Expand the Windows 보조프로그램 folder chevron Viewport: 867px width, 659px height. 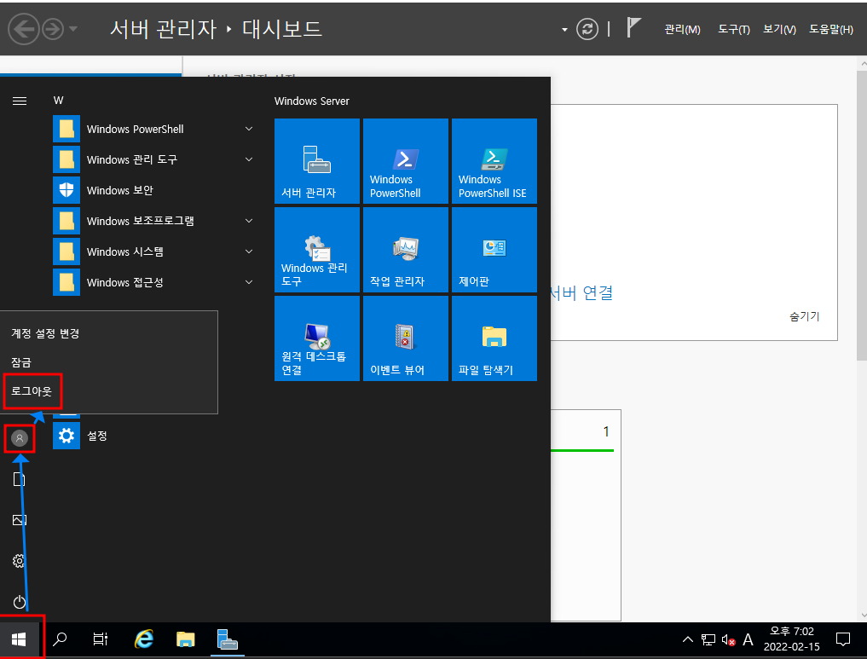249,221
